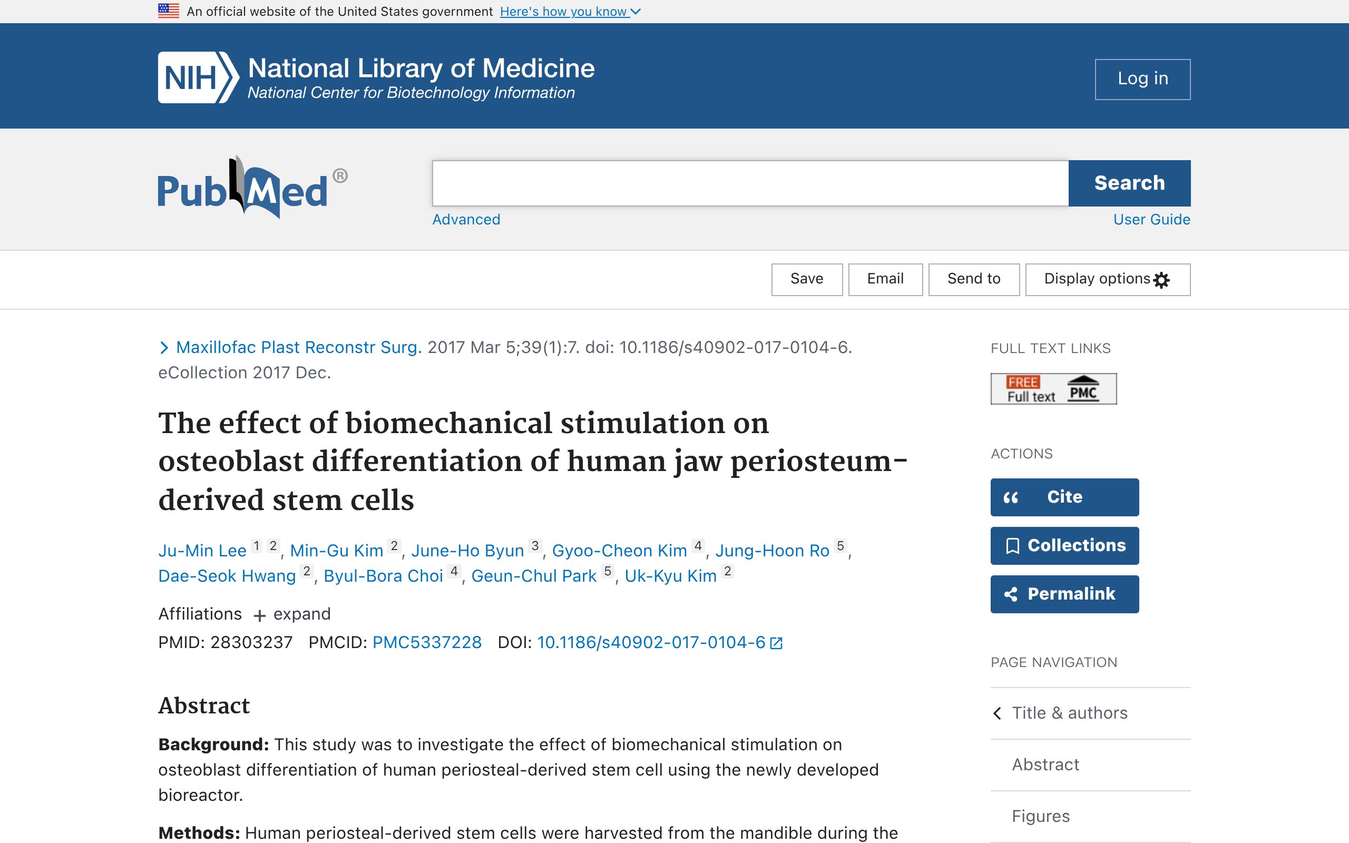Open DOI external link icon
The image size is (1349, 843).
coord(776,643)
